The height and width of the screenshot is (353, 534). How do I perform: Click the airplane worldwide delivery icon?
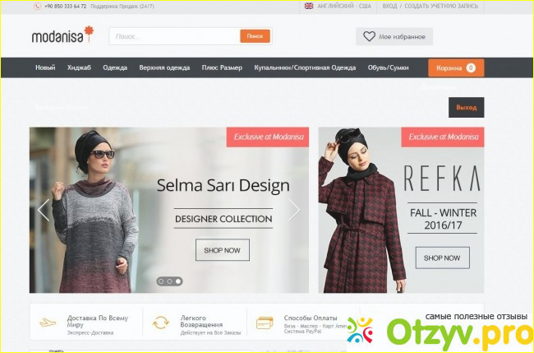48,323
